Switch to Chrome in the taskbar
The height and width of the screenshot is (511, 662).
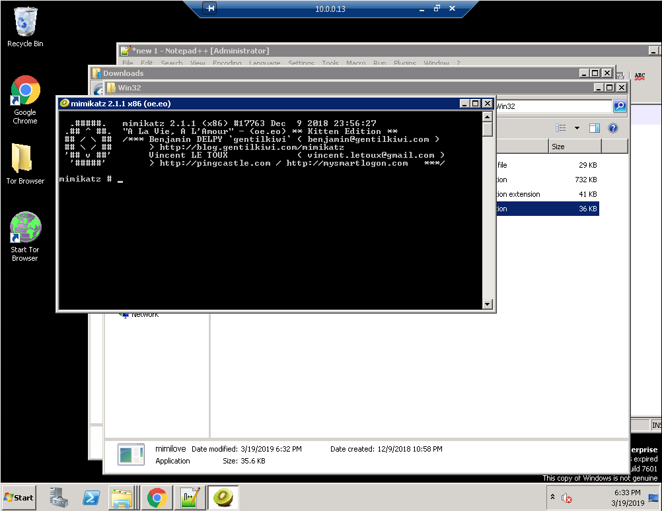157,498
